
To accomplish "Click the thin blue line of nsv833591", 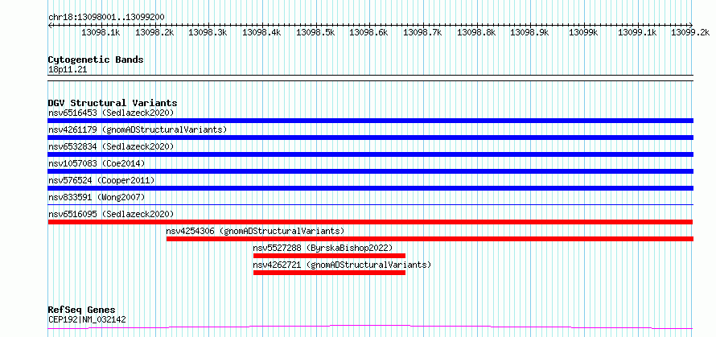I will point(370,205).
